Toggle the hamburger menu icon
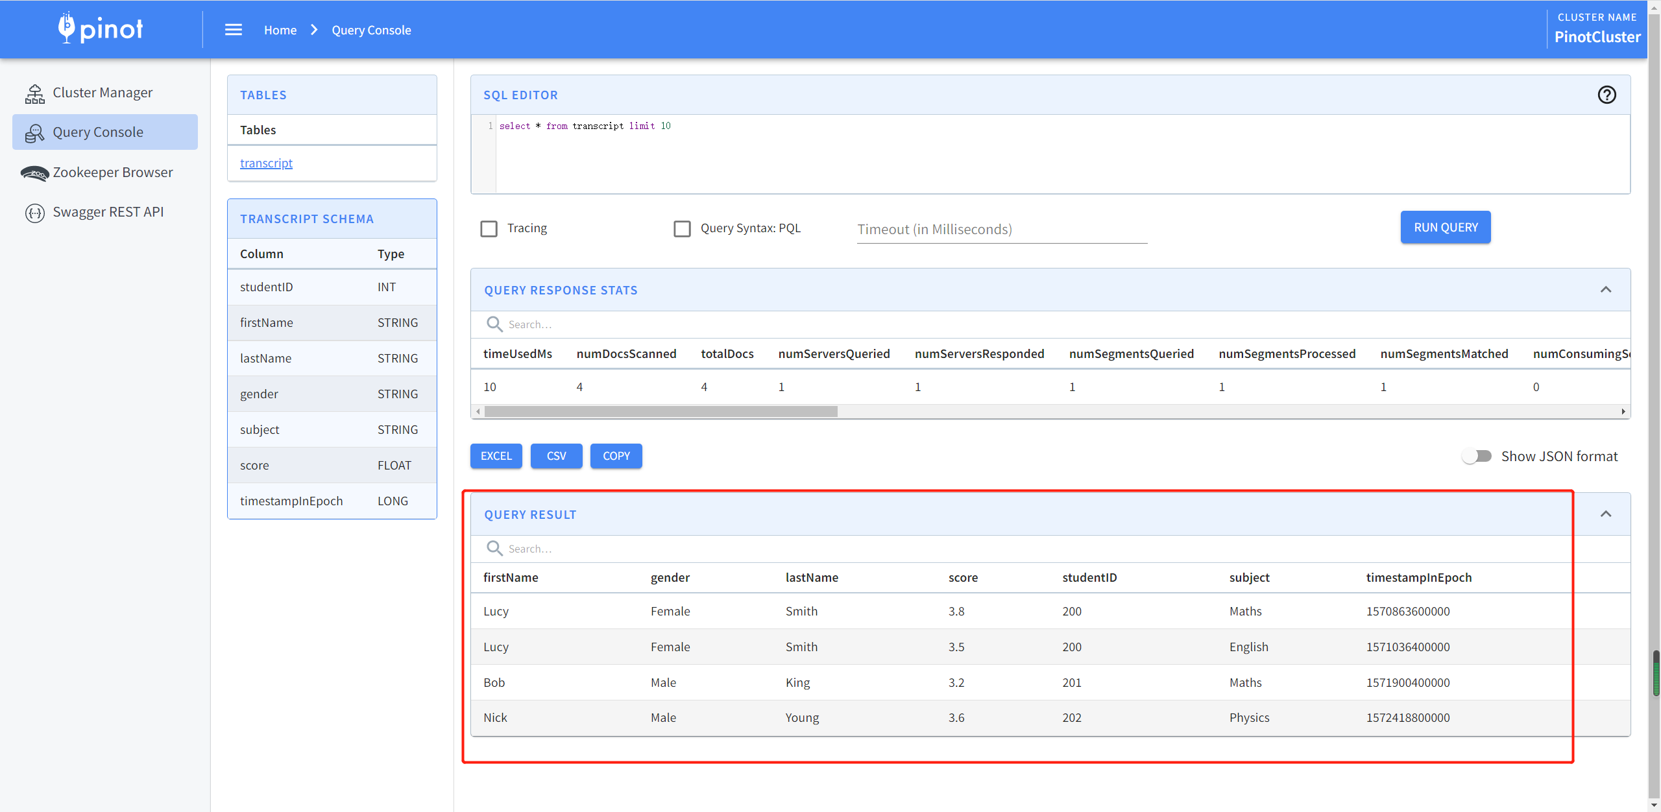 234,30
